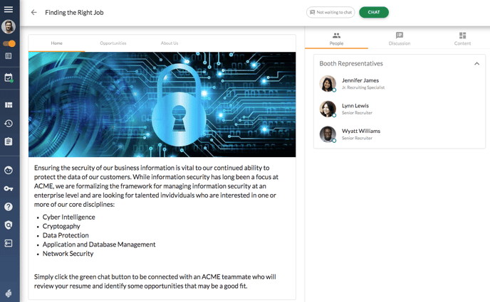The height and width of the screenshot is (302, 490).
Task: Open the clipboard icon in sidebar
Action: pos(9,141)
